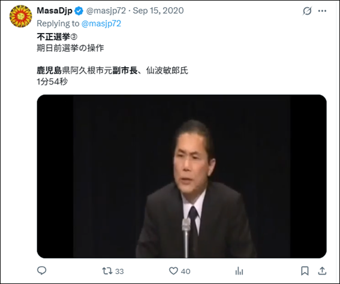The image size is (340, 284).
Task: Click the retweet arrows icon
Action: (x=107, y=271)
